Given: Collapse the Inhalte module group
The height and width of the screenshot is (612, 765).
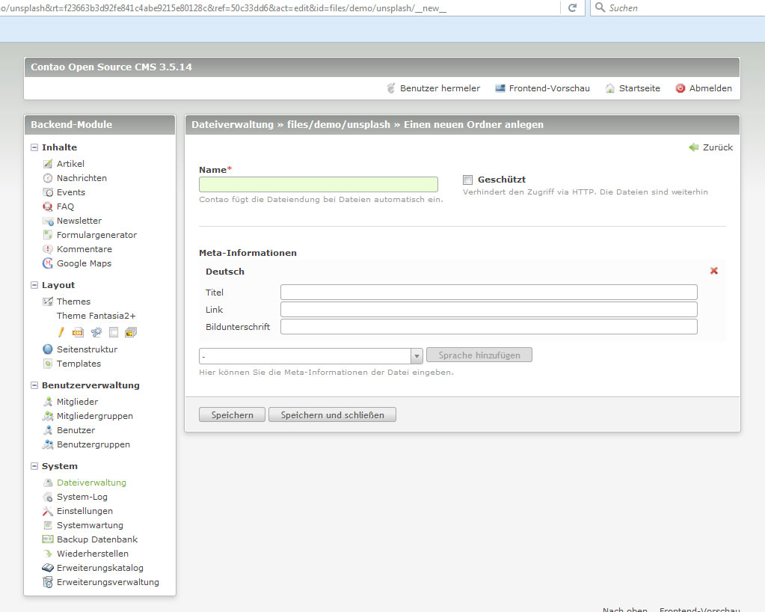Looking at the screenshot, I should [34, 147].
